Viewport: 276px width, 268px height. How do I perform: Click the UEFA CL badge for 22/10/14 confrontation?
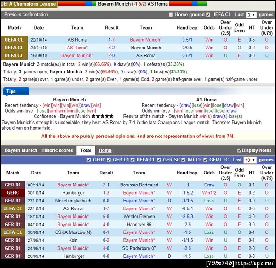coord(14,40)
